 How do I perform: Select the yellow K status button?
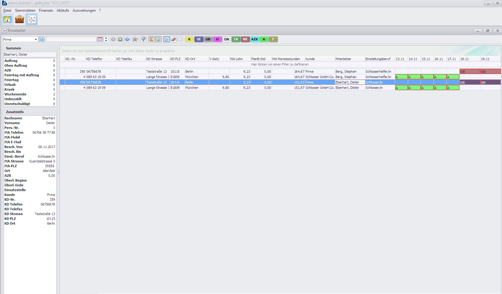pos(190,39)
